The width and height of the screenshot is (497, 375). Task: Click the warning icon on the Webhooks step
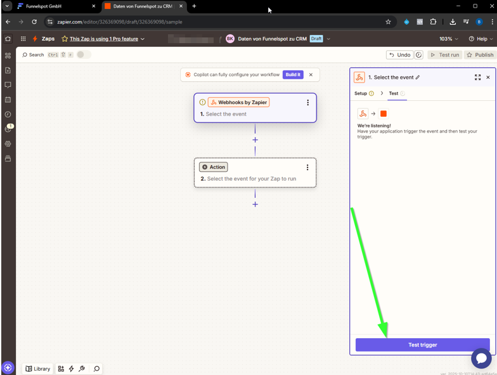click(x=203, y=102)
